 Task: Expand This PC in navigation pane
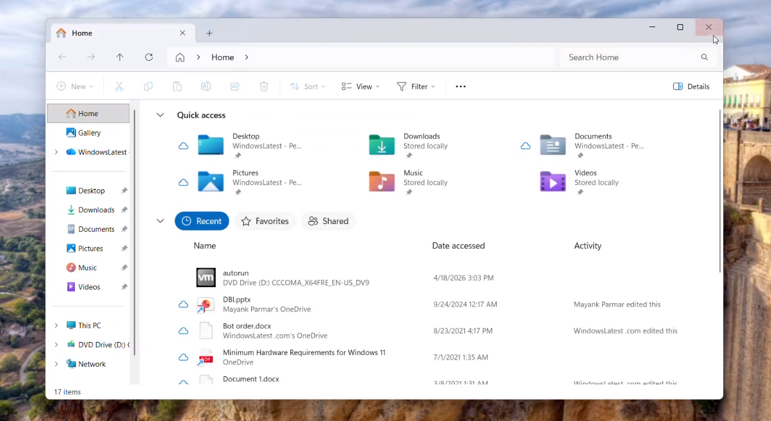click(x=56, y=325)
